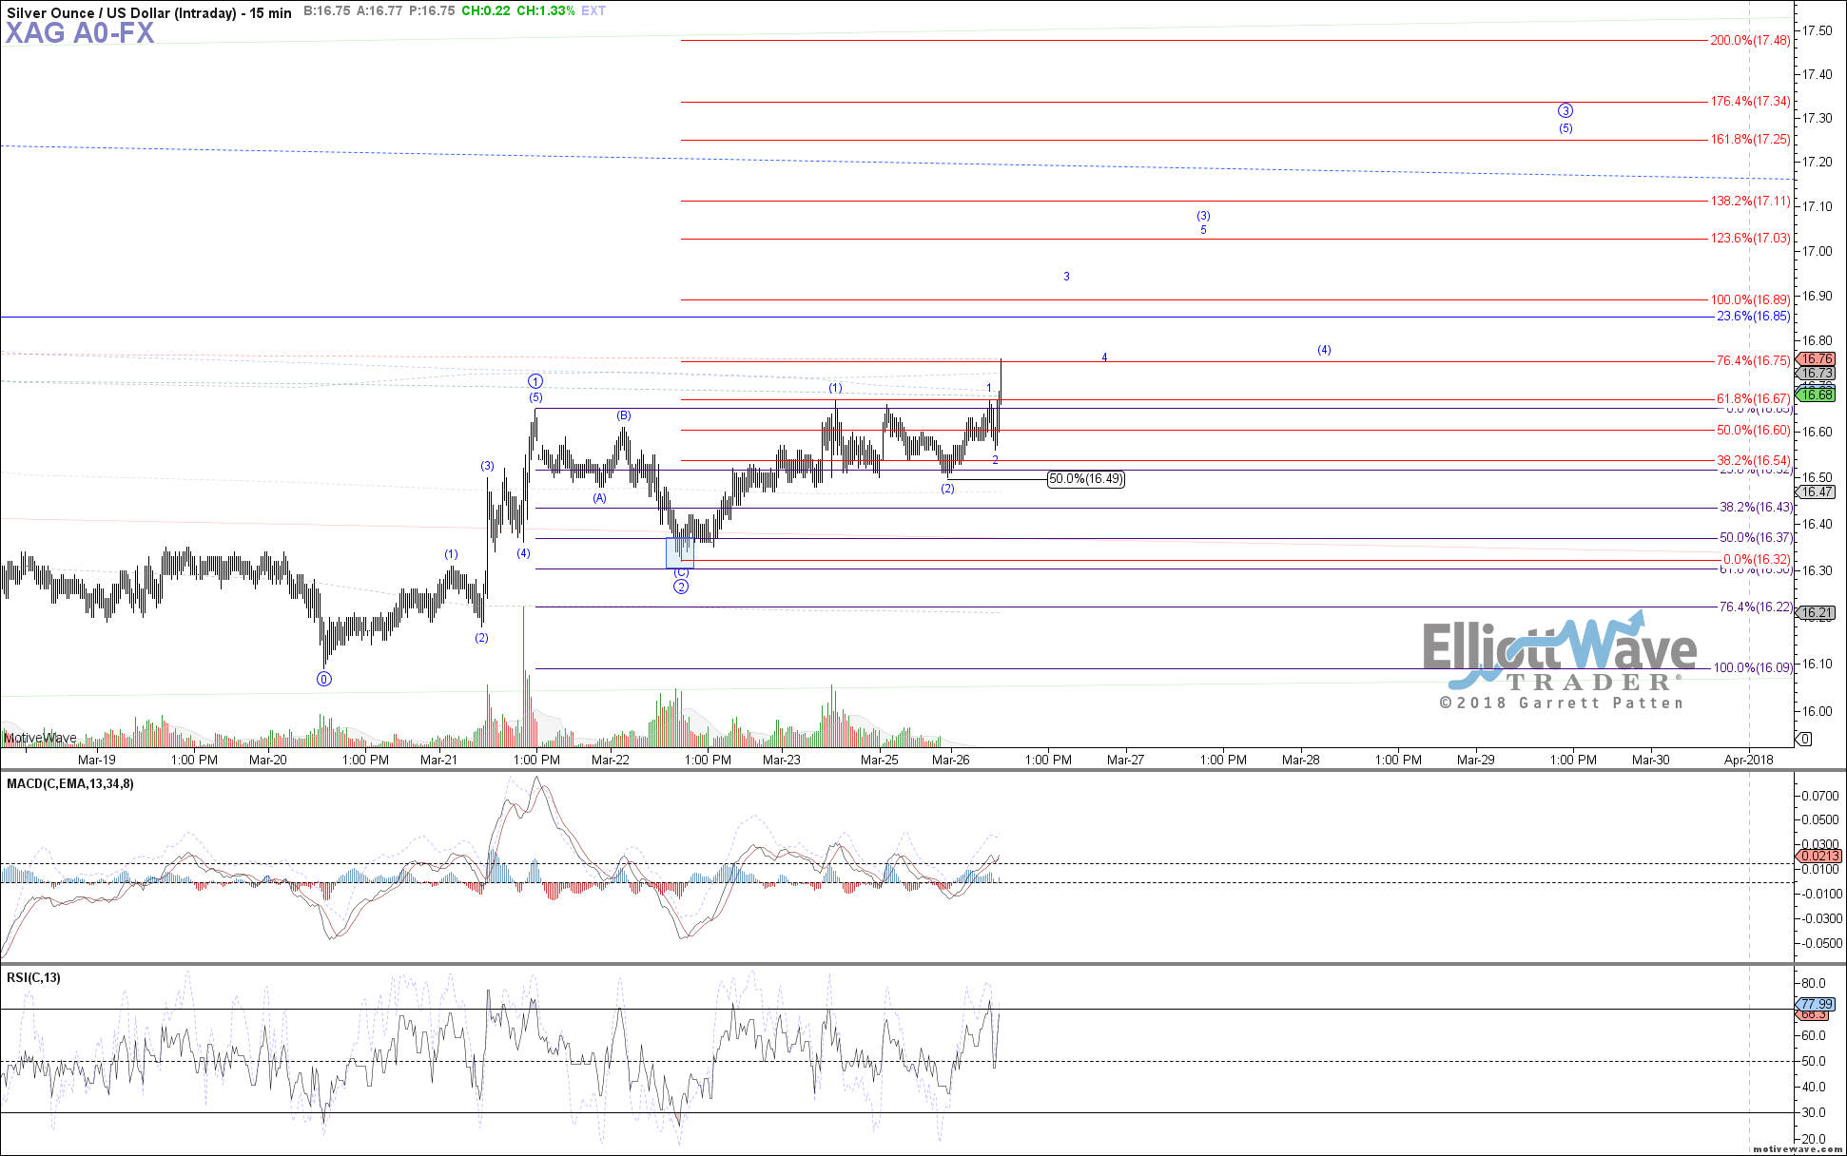The image size is (1847, 1156).
Task: Click the 161.8%(17.25) extension level label
Action: (x=1750, y=139)
